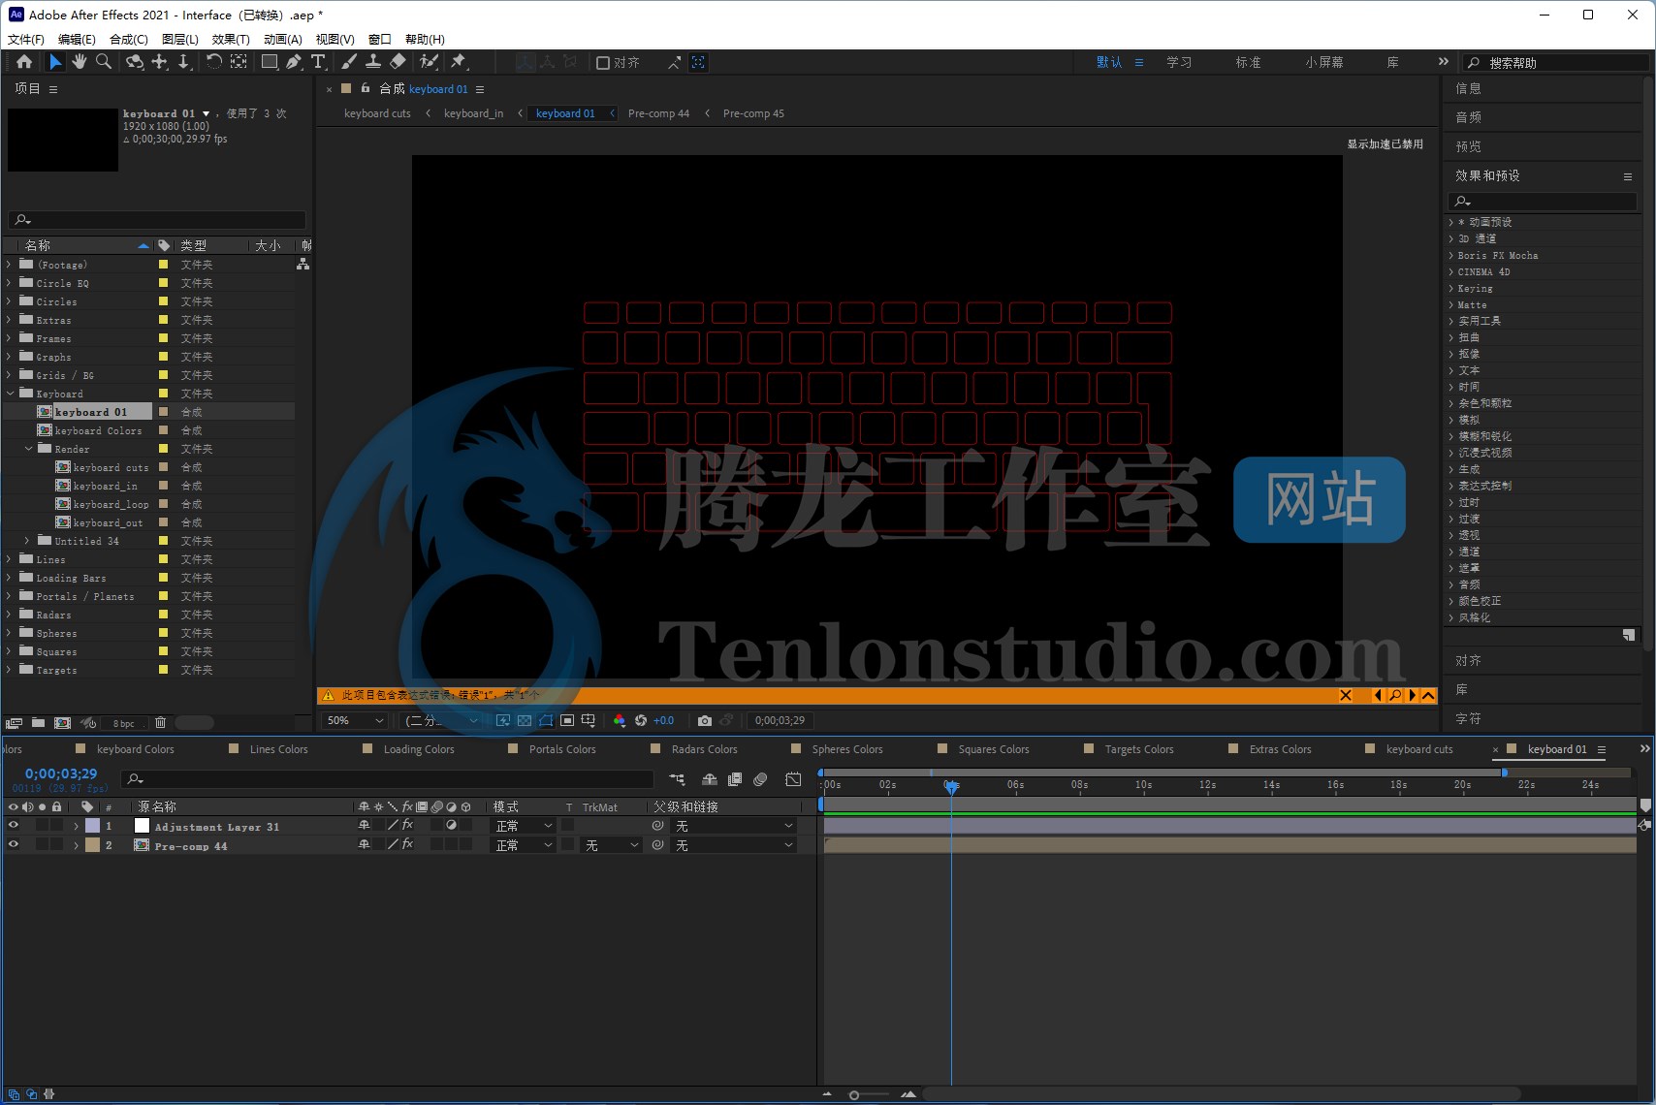Select the Rotation tool

pyautogui.click(x=214, y=62)
